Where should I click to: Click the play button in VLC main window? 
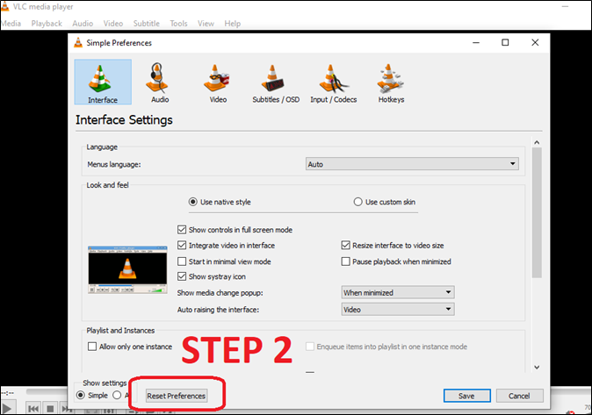click(x=7, y=409)
